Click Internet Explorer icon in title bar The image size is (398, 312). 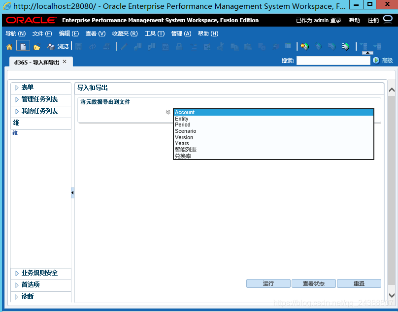coord(7,6)
